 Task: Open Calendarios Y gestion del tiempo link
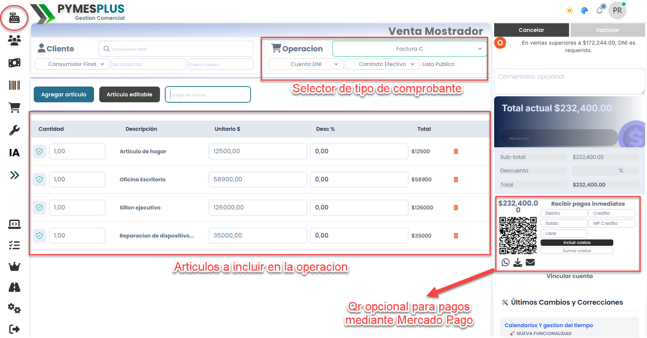[548, 325]
